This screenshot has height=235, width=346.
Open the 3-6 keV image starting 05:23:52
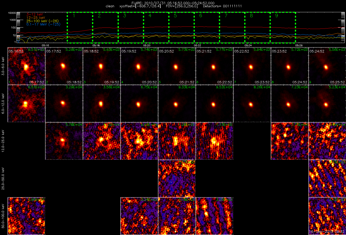click(290, 66)
